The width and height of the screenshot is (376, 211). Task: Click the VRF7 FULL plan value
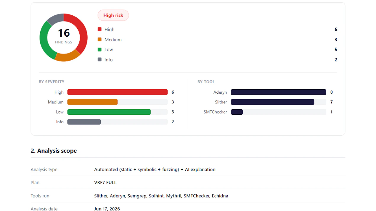(x=105, y=183)
